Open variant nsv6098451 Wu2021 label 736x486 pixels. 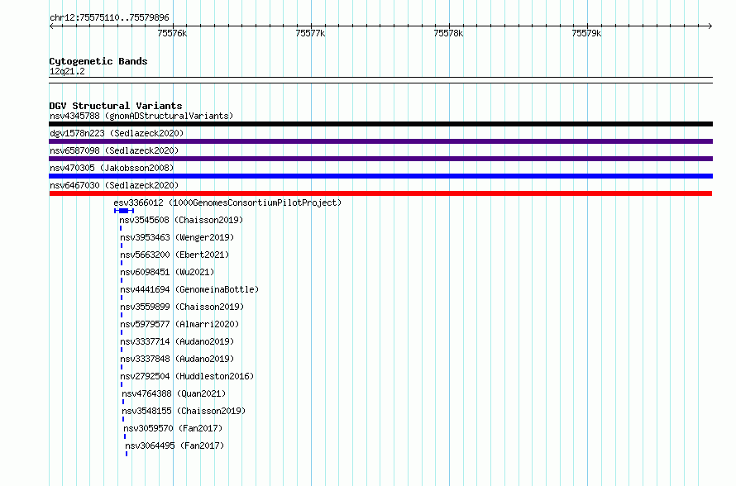(x=167, y=272)
